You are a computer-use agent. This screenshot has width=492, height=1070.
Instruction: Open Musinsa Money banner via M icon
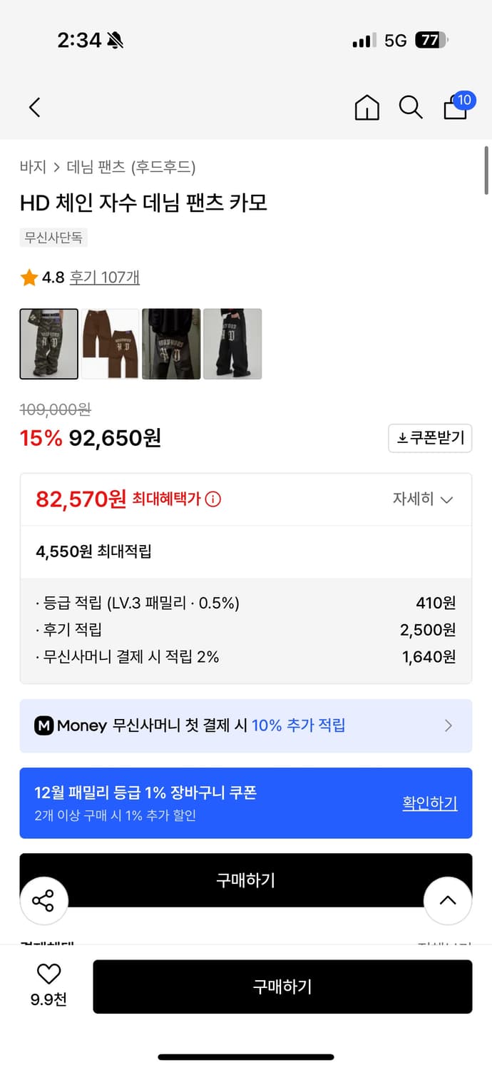(45, 726)
